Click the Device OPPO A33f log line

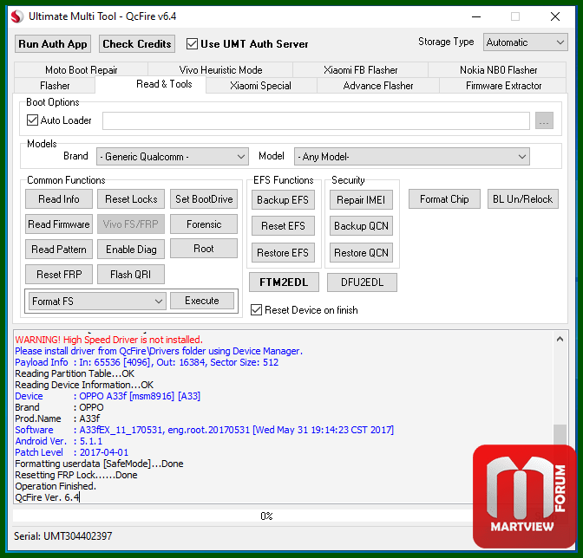click(108, 396)
